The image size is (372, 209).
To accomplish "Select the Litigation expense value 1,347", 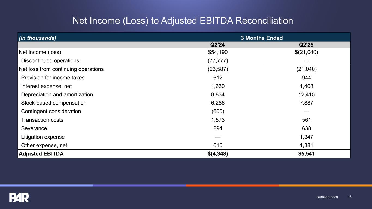I will coord(306,137).
